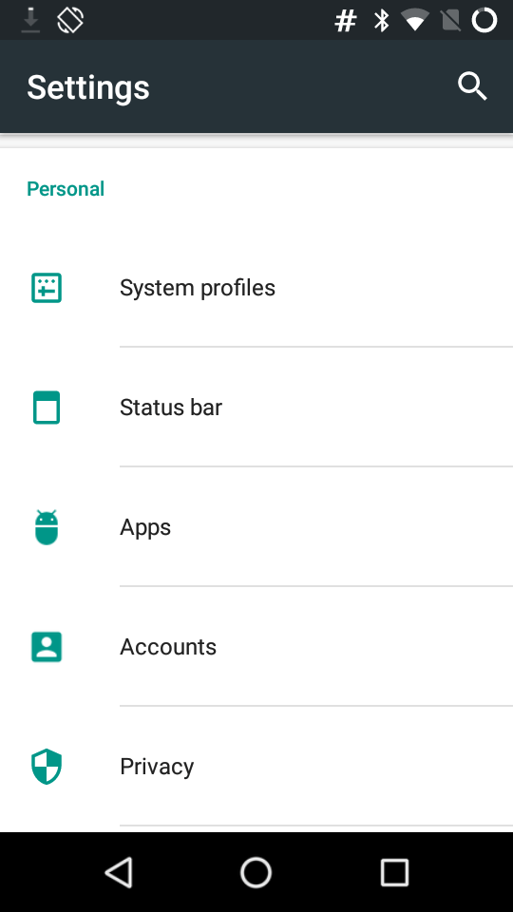This screenshot has height=912, width=513.
Task: Open recent apps with square button
Action: point(394,872)
